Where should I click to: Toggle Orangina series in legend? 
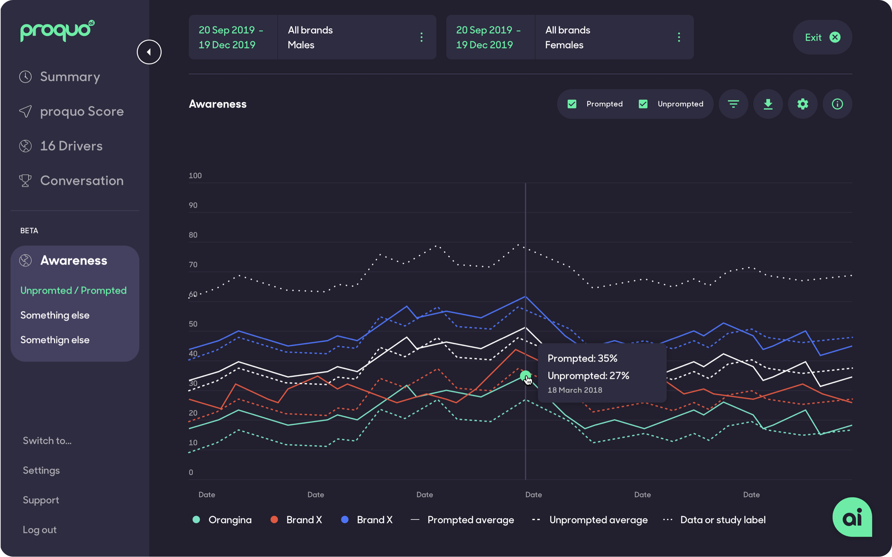(x=222, y=520)
